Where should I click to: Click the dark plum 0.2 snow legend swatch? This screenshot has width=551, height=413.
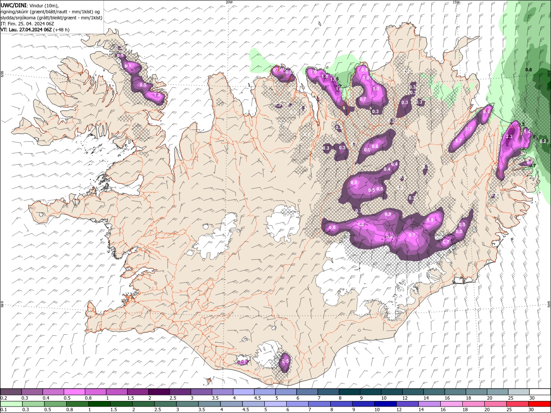(11, 392)
